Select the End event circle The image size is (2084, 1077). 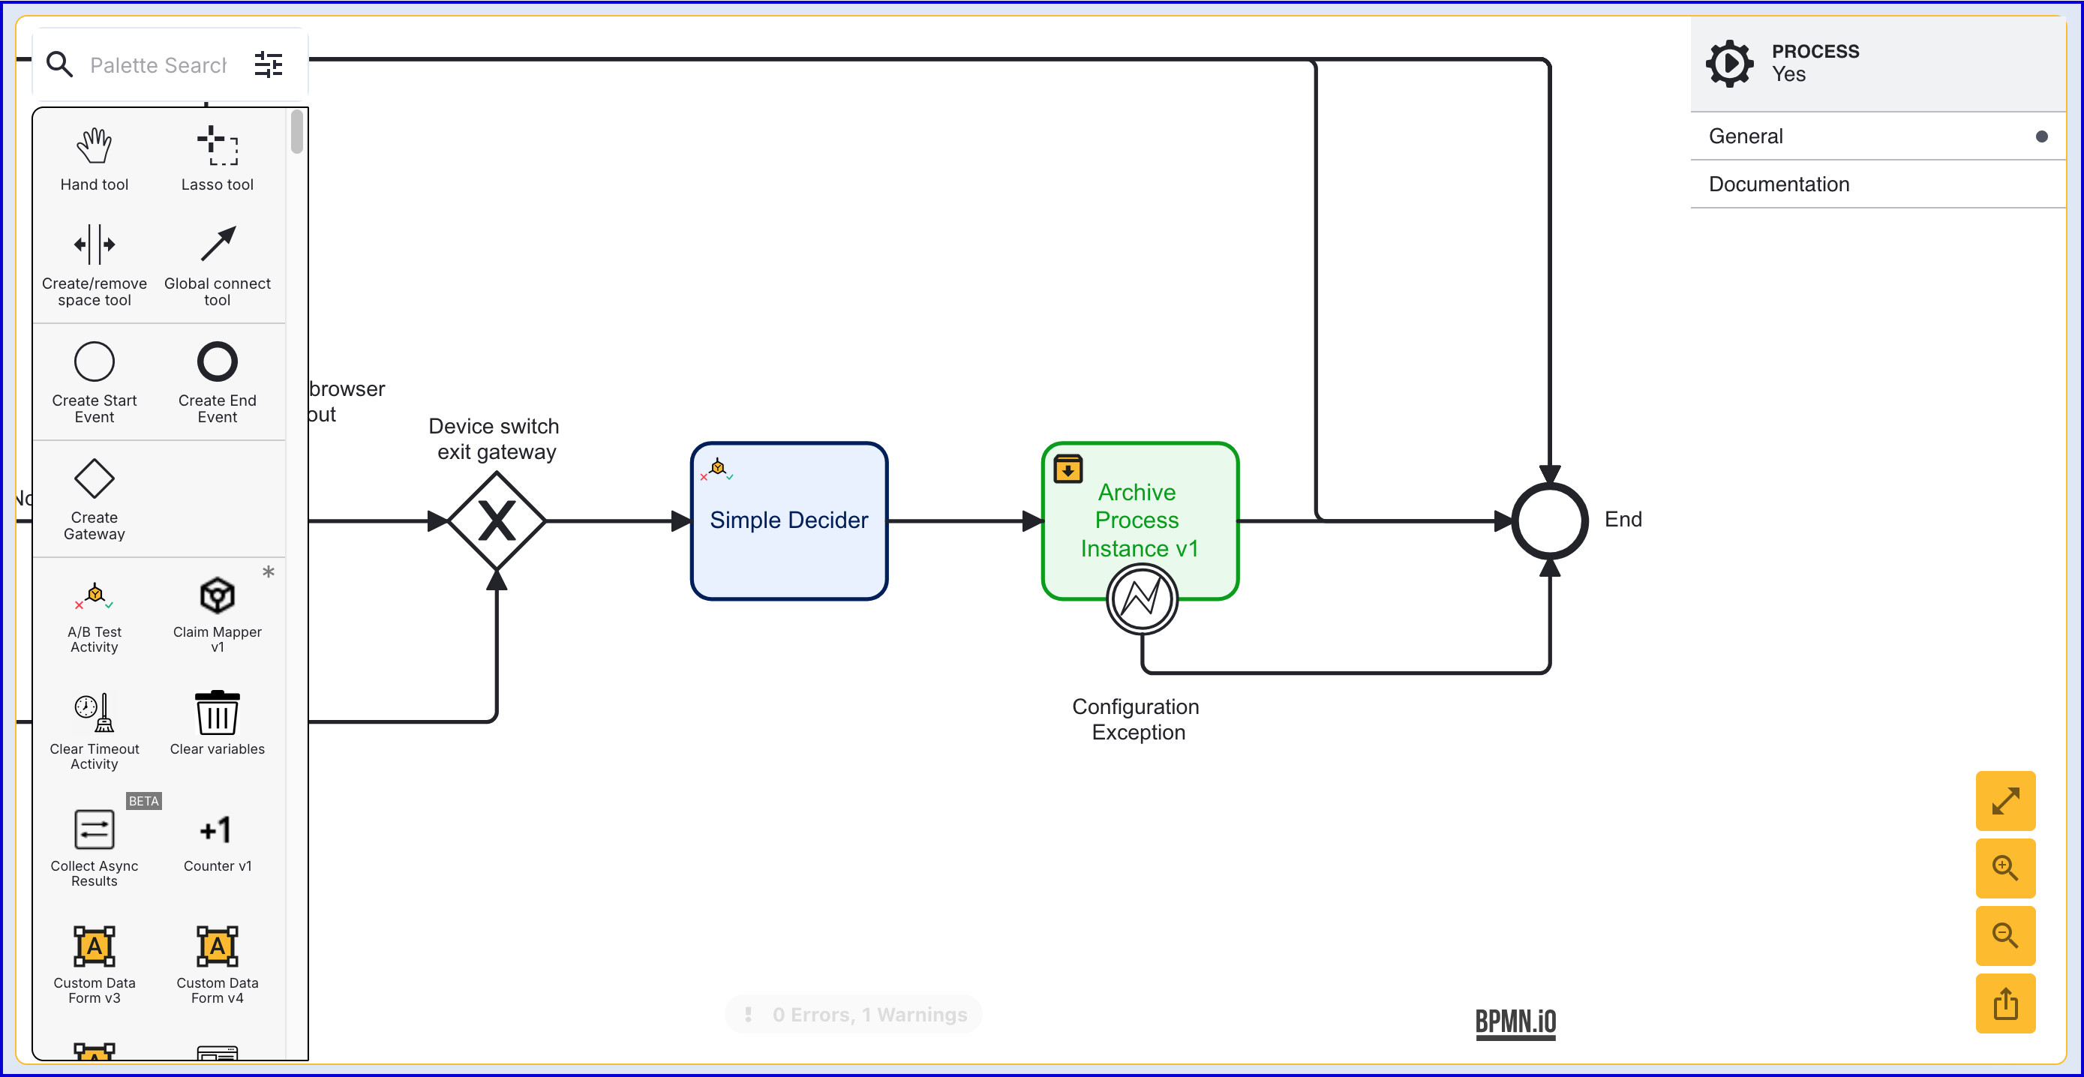point(1549,520)
